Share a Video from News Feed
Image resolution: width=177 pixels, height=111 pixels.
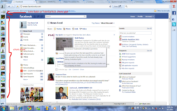(x=83, y=29)
